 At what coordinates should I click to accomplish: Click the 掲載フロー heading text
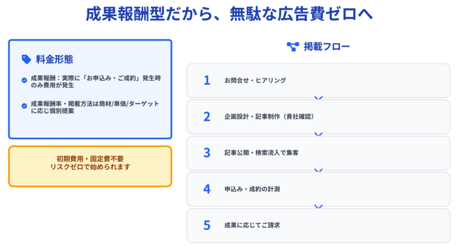click(x=326, y=47)
